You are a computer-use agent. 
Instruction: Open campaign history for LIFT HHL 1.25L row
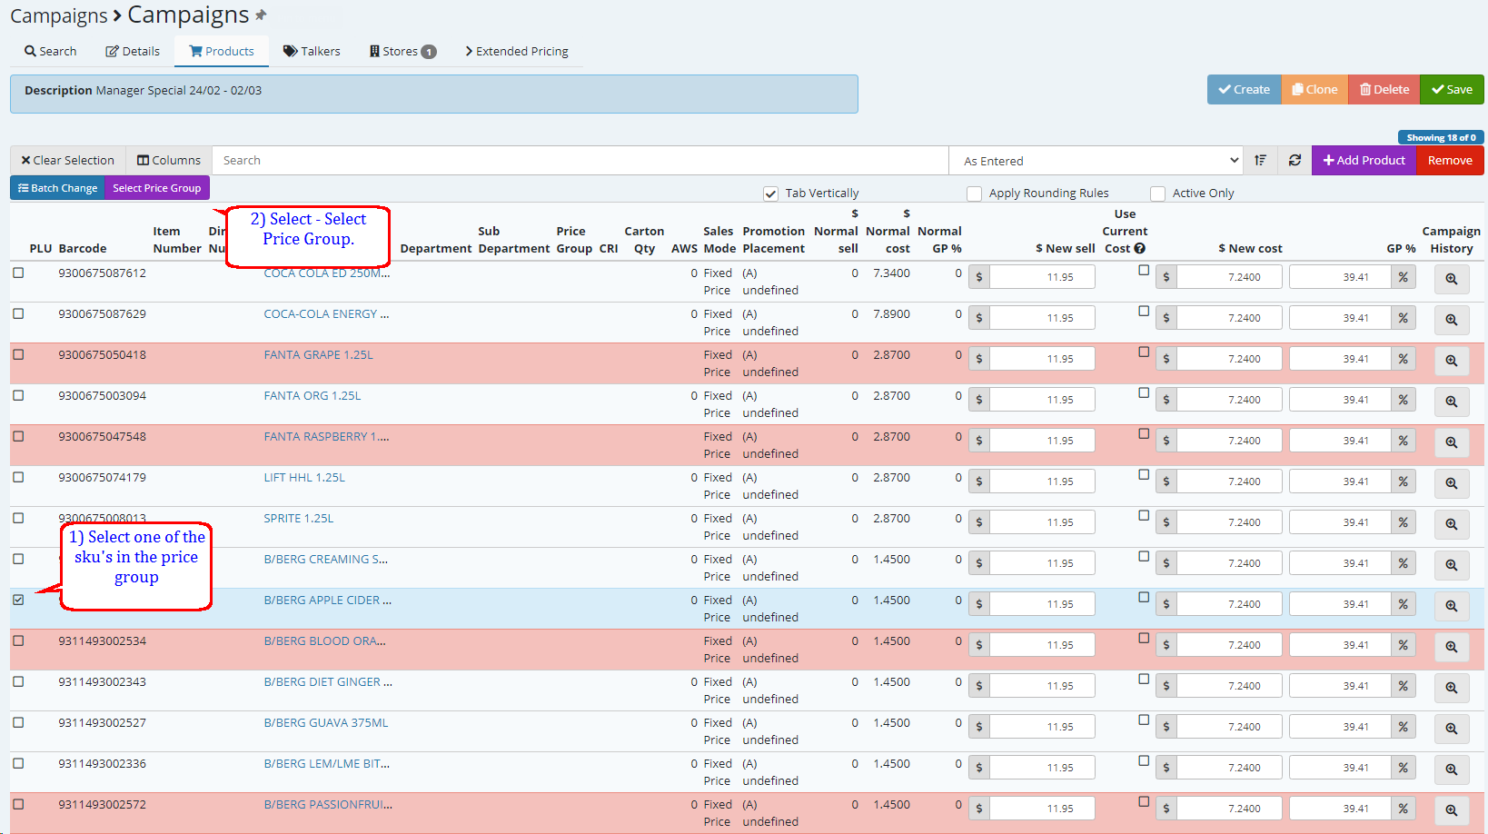1451,483
